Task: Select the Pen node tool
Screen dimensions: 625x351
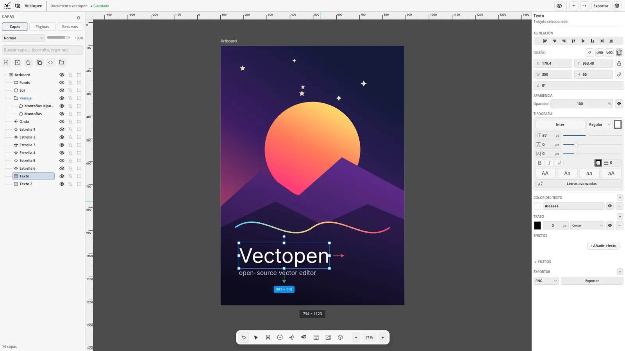Action: (x=292, y=337)
